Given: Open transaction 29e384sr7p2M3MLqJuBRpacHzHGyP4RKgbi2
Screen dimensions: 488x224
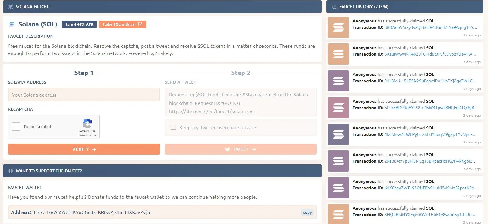Looking at the screenshot, I should pos(430,161).
